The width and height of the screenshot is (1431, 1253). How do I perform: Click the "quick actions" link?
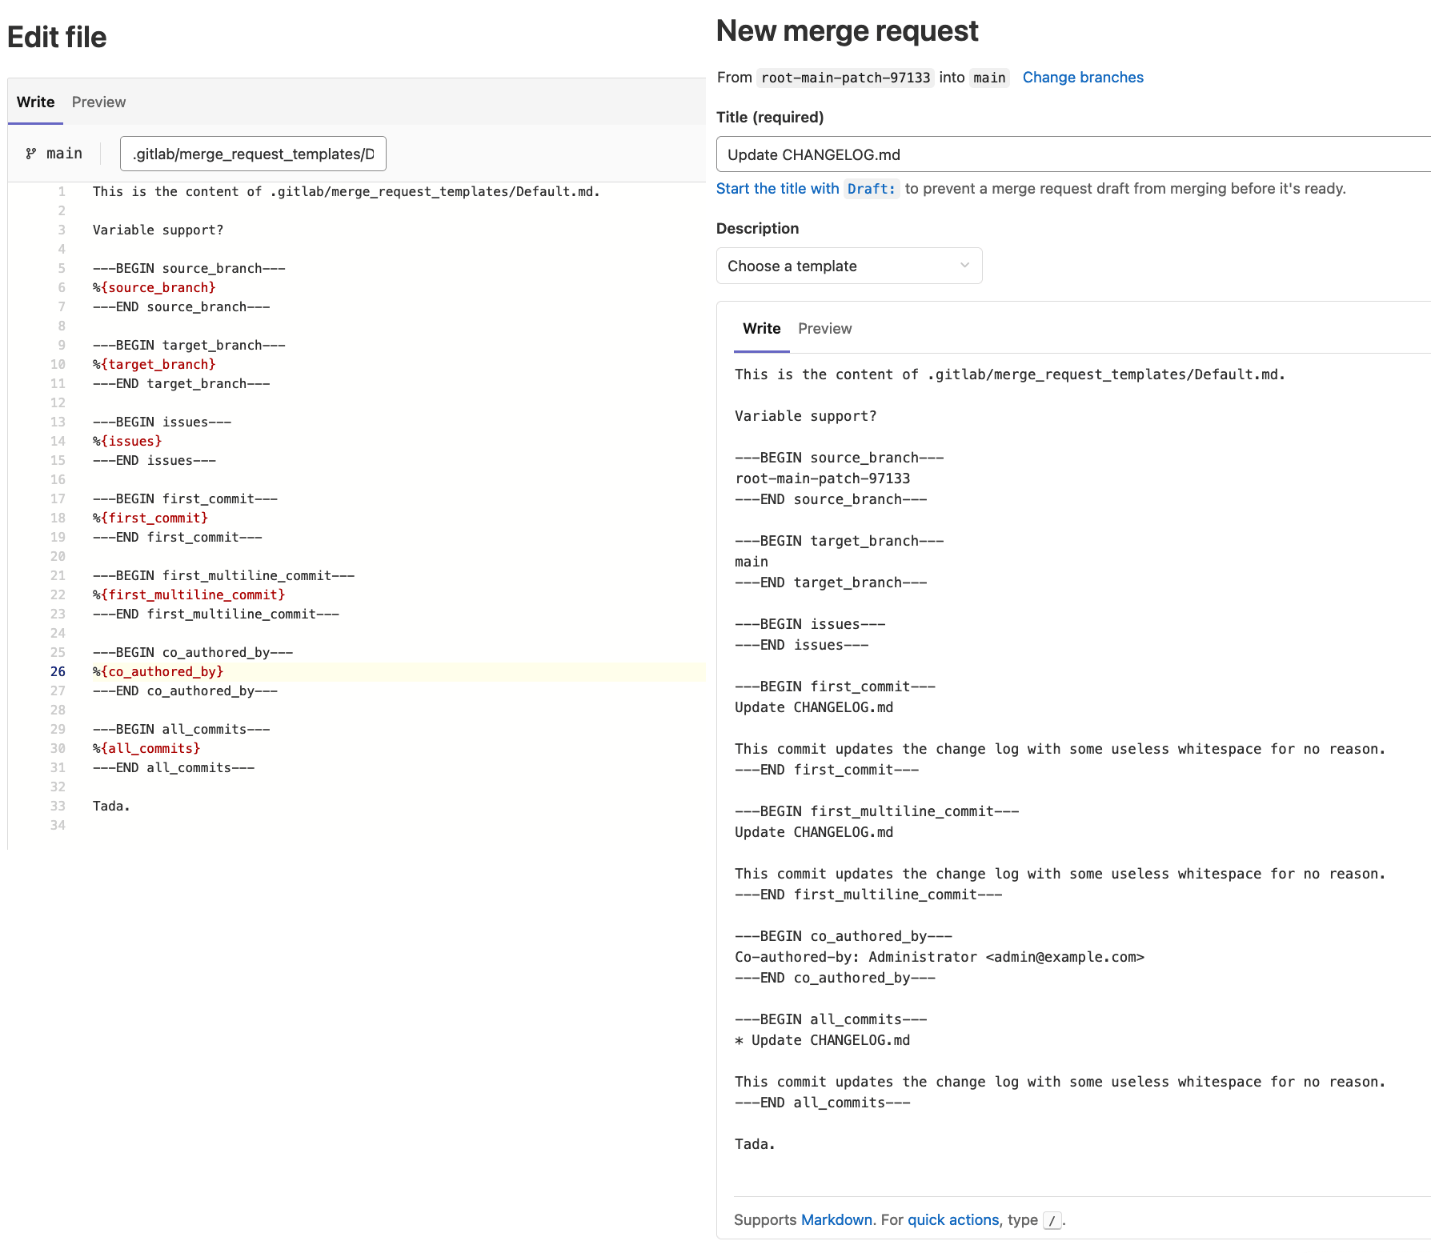952,1219
